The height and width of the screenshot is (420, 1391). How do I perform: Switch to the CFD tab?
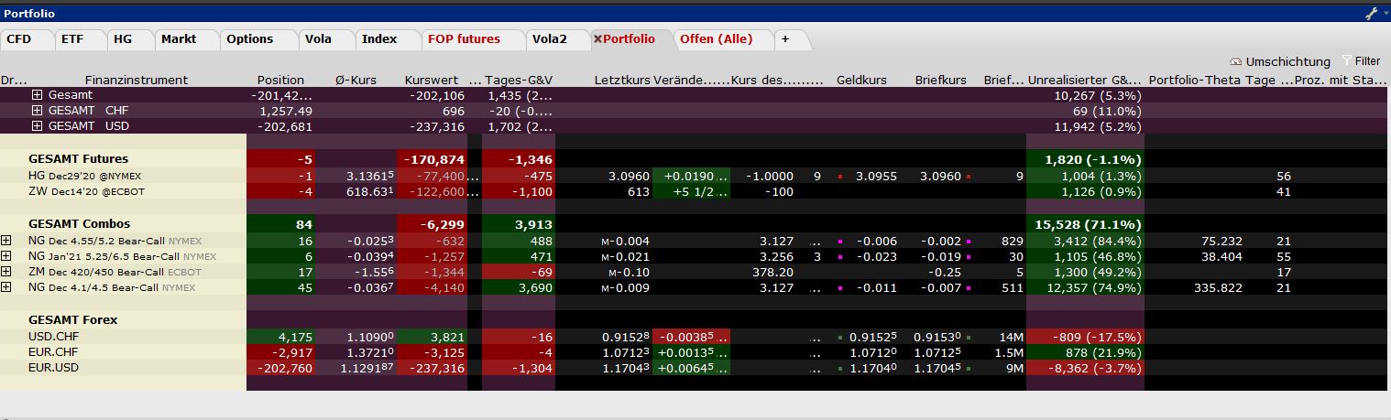click(18, 39)
